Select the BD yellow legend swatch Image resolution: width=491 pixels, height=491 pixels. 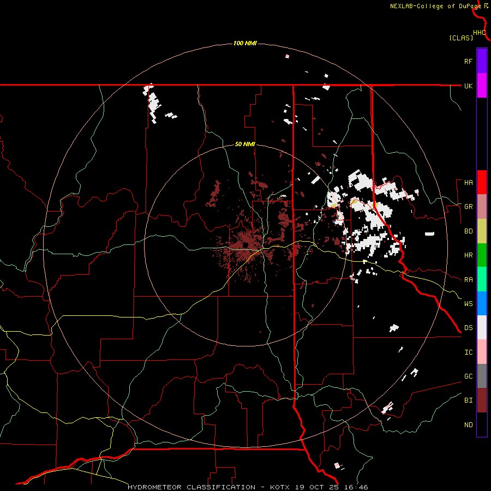coord(482,231)
